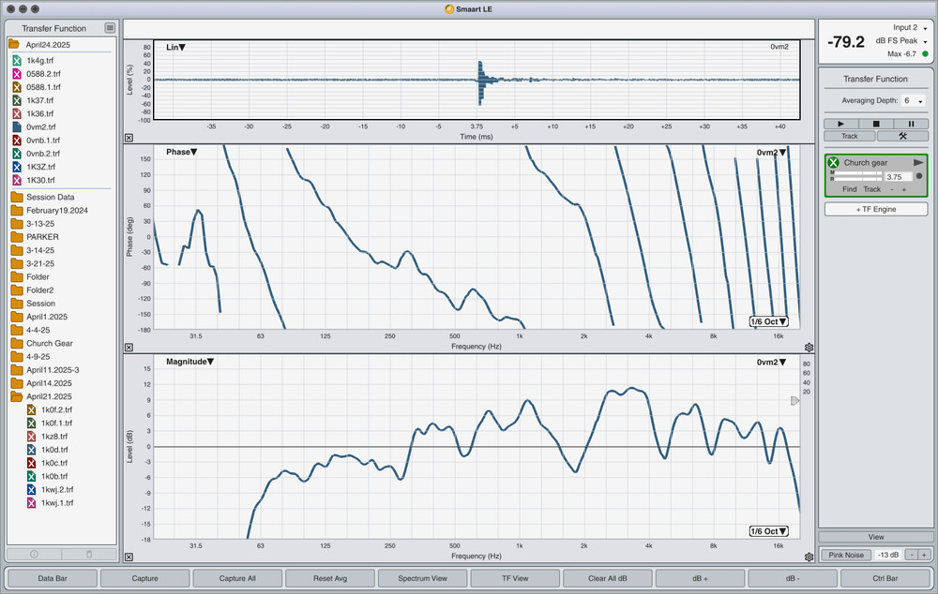938x594 pixels.
Task: Open the phase plot 1/6 Oct smoothing menu
Action: click(768, 321)
